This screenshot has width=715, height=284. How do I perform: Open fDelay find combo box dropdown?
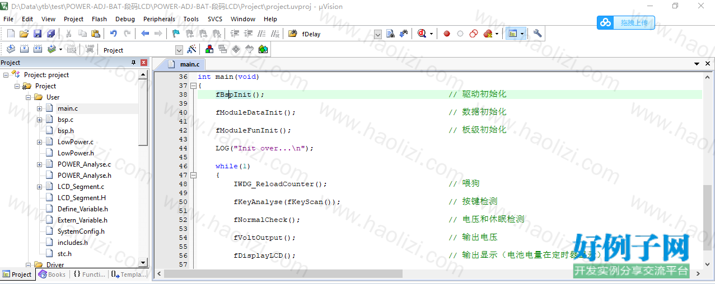377,34
